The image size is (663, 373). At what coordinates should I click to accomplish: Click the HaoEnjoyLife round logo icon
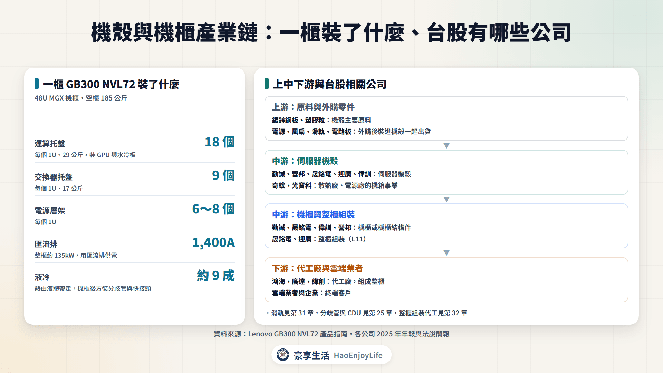[x=283, y=355]
